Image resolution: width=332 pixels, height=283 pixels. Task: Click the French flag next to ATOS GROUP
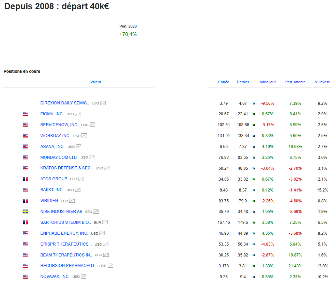pyautogui.click(x=26, y=179)
